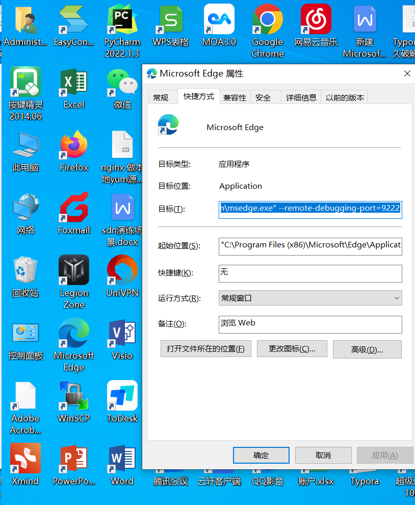
Task: Switch to the 快捷方式 tab
Action: tap(199, 96)
